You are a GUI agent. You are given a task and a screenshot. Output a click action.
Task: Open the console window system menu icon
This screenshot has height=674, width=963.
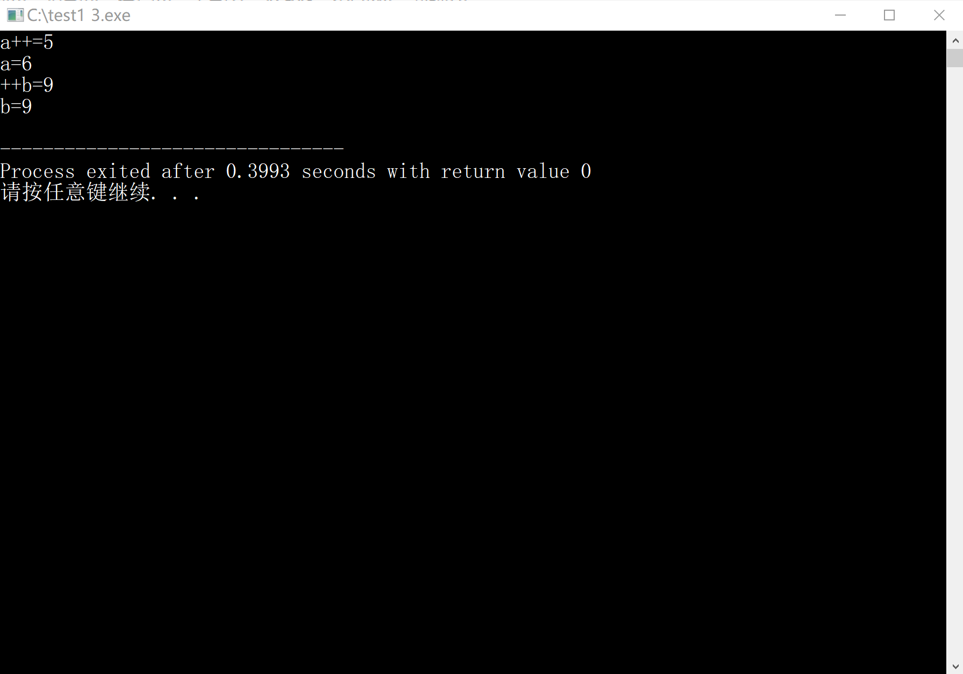(15, 15)
